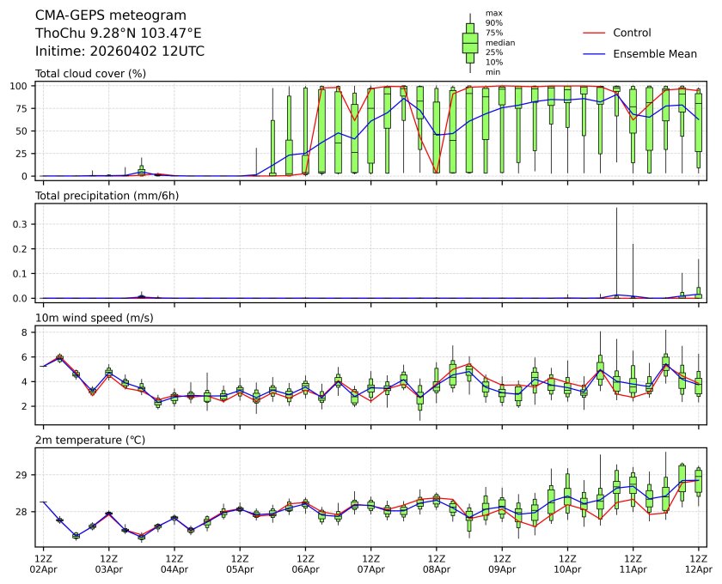
Task: Select the "Ensemble Mean" legend label
Action: coord(654,53)
